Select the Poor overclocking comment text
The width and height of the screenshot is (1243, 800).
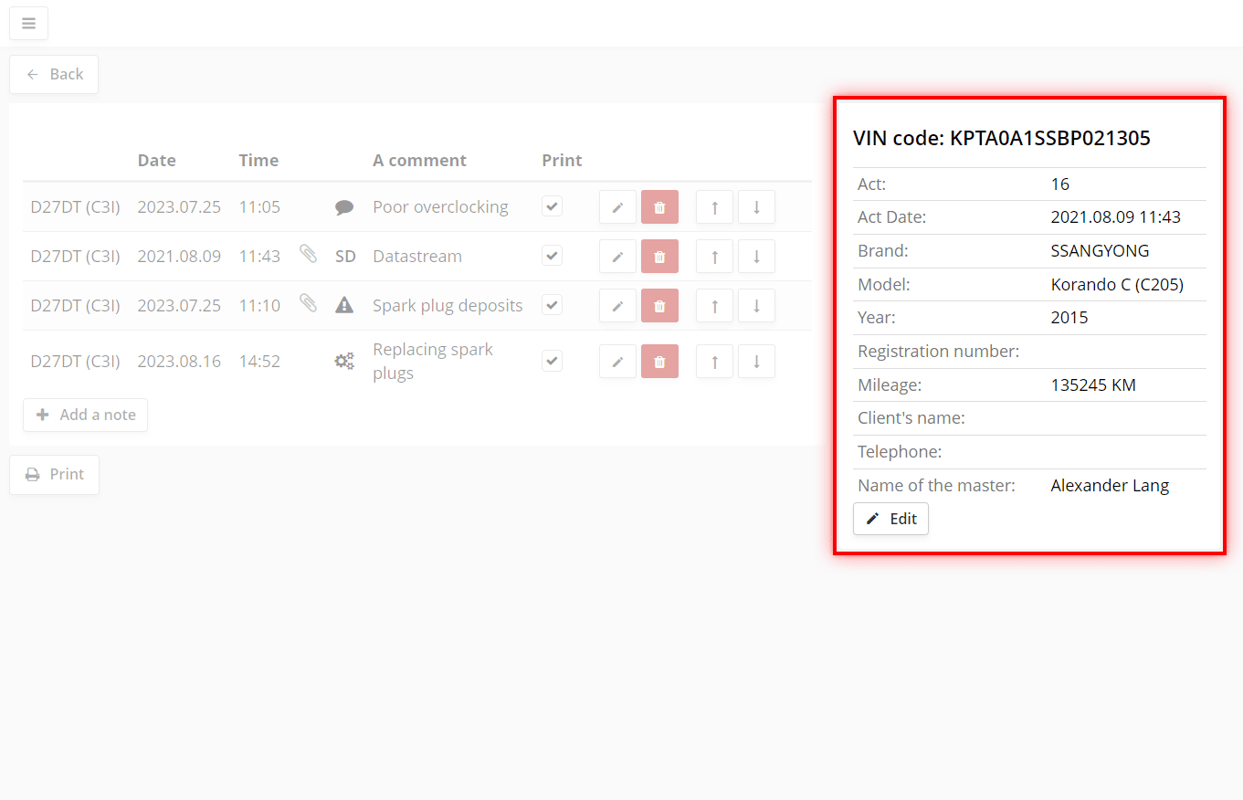point(440,207)
